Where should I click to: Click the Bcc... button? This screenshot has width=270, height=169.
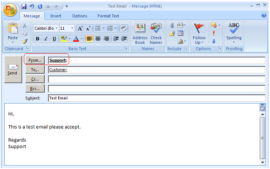pyautogui.click(x=35, y=89)
